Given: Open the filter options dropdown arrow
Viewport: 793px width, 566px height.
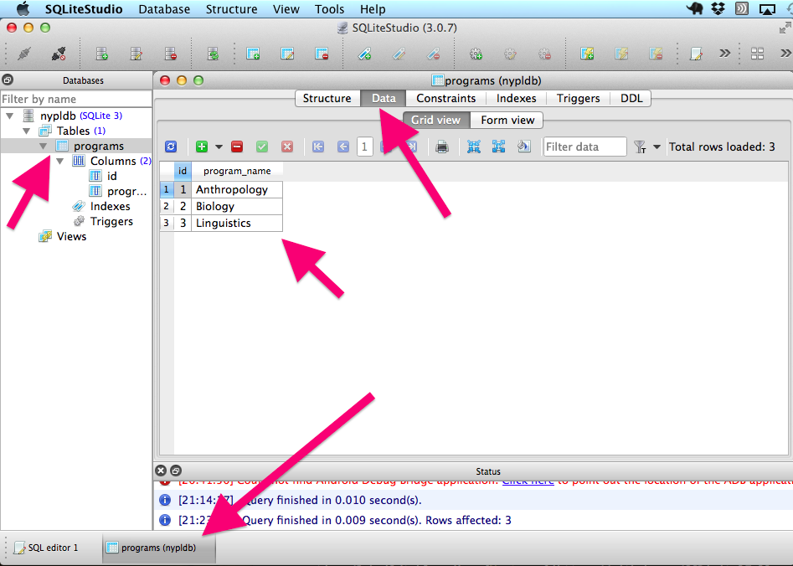Looking at the screenshot, I should 657,147.
